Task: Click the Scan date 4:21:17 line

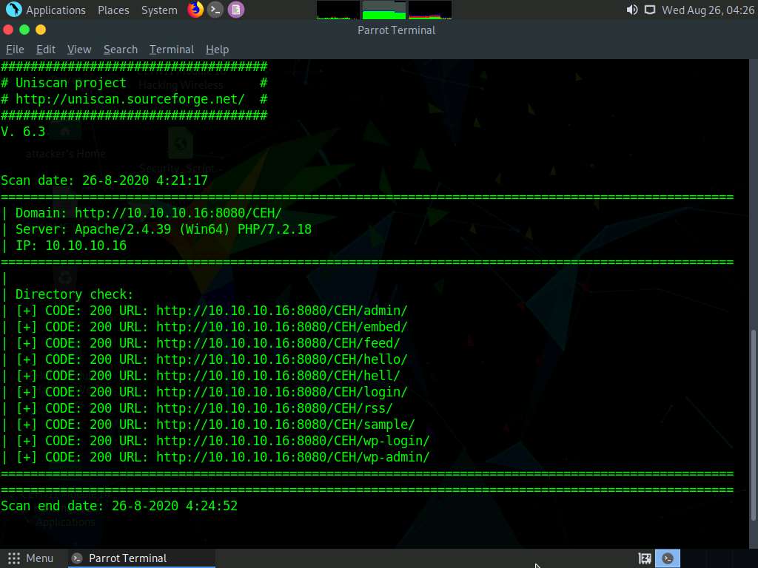Action: (x=104, y=180)
